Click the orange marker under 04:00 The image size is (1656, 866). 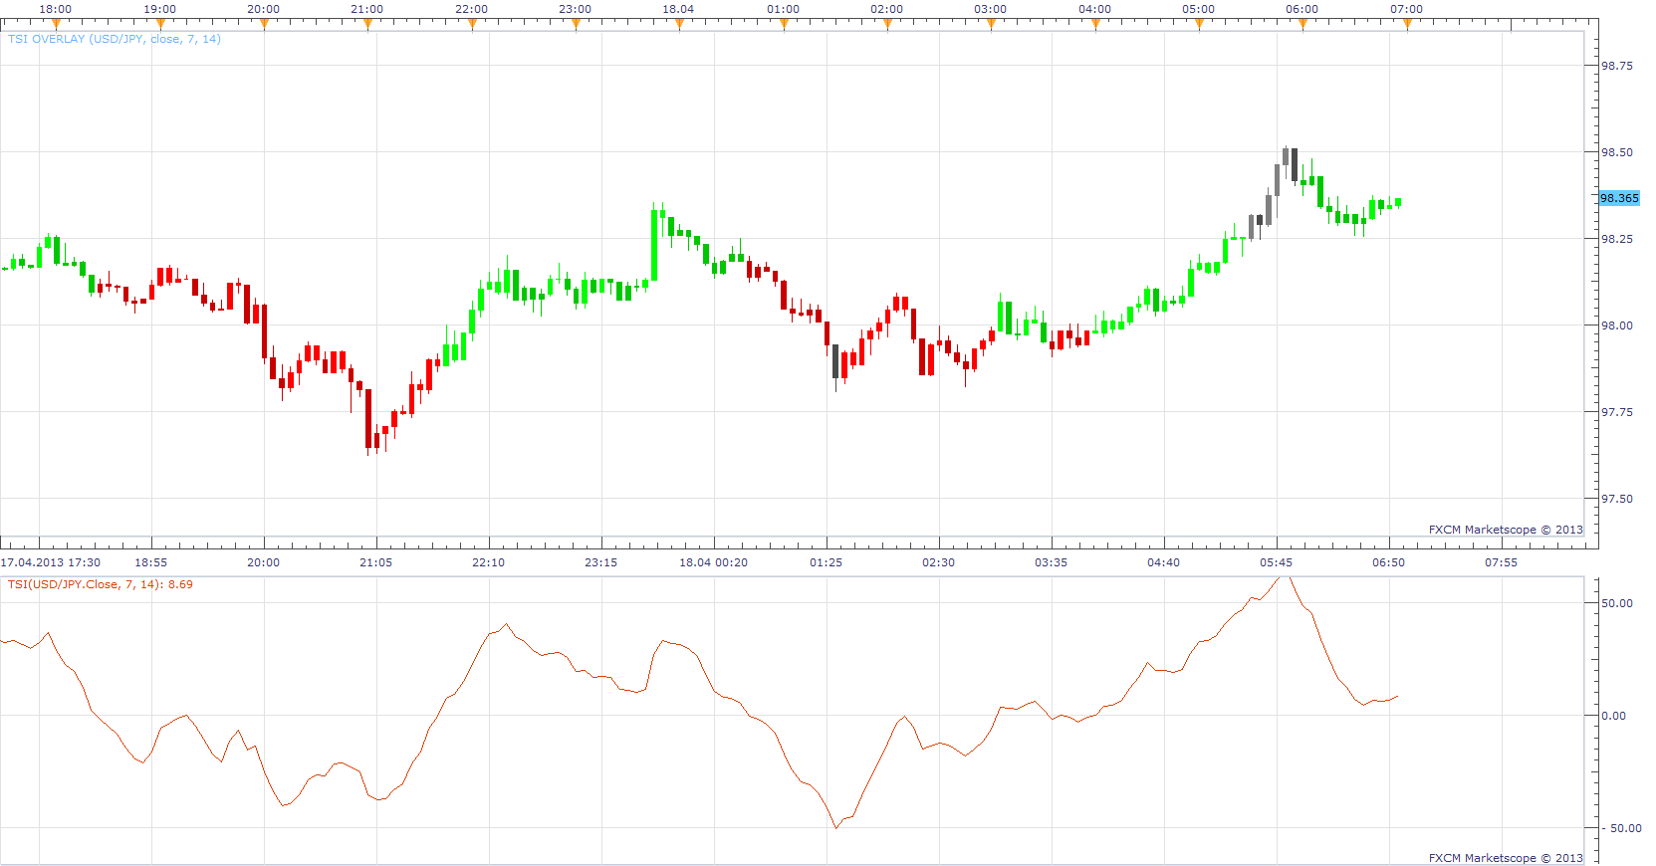(1095, 24)
